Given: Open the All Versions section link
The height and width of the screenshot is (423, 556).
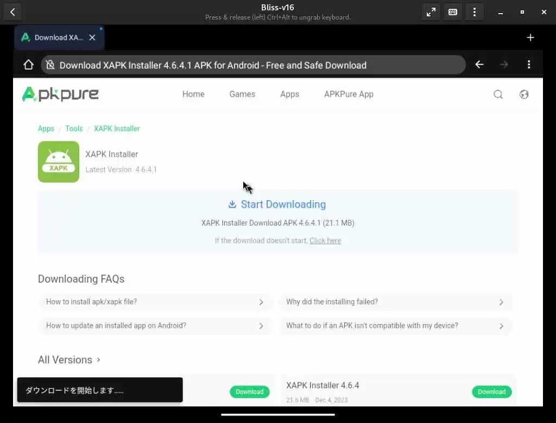Looking at the screenshot, I should [69, 360].
